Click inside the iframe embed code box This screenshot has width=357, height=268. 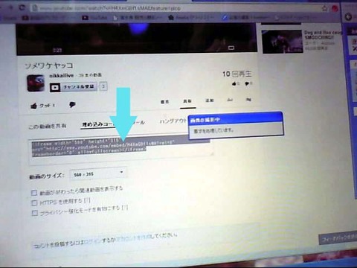120,151
